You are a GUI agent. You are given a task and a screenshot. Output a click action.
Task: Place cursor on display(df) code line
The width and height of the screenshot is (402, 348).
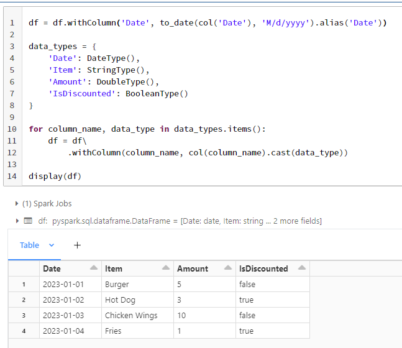coord(55,176)
